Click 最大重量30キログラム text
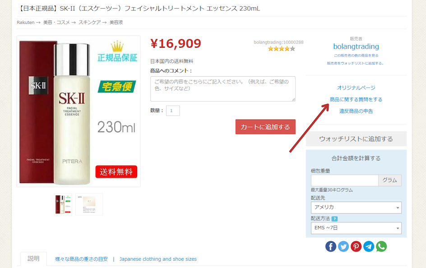 [332, 190]
